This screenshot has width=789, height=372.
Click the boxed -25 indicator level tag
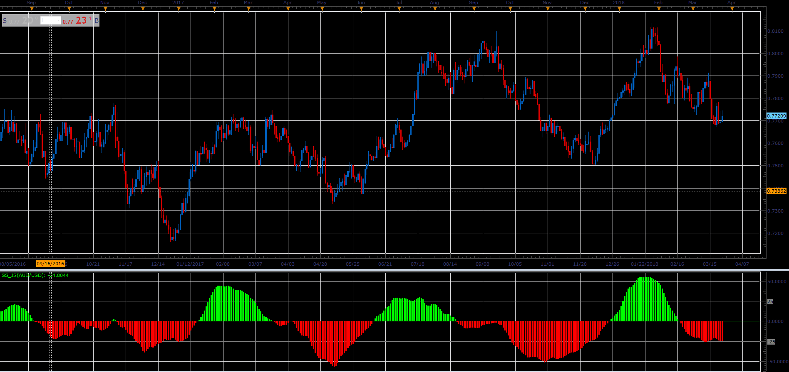pos(771,342)
